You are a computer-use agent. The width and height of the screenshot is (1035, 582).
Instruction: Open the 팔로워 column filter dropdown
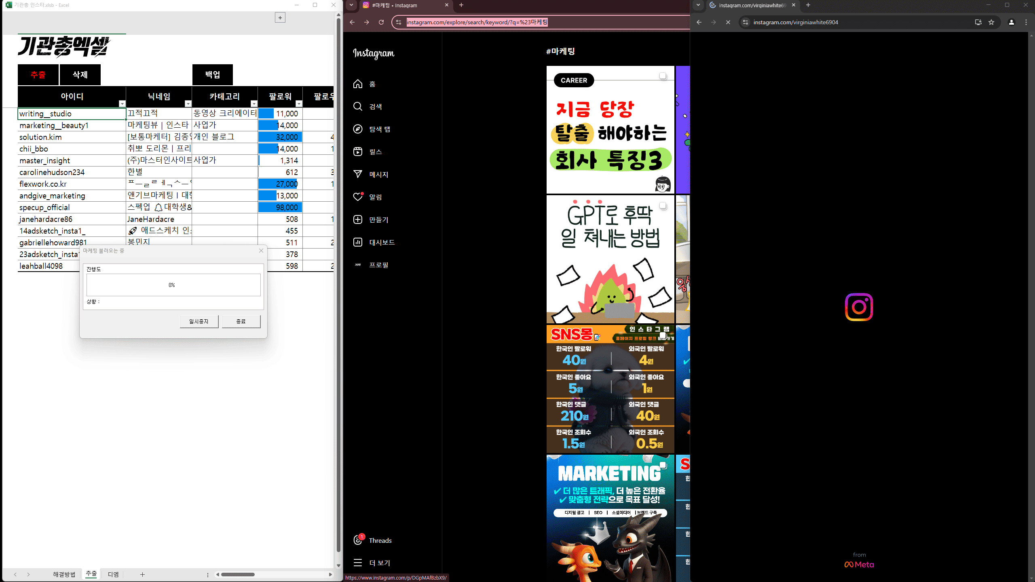coord(299,104)
